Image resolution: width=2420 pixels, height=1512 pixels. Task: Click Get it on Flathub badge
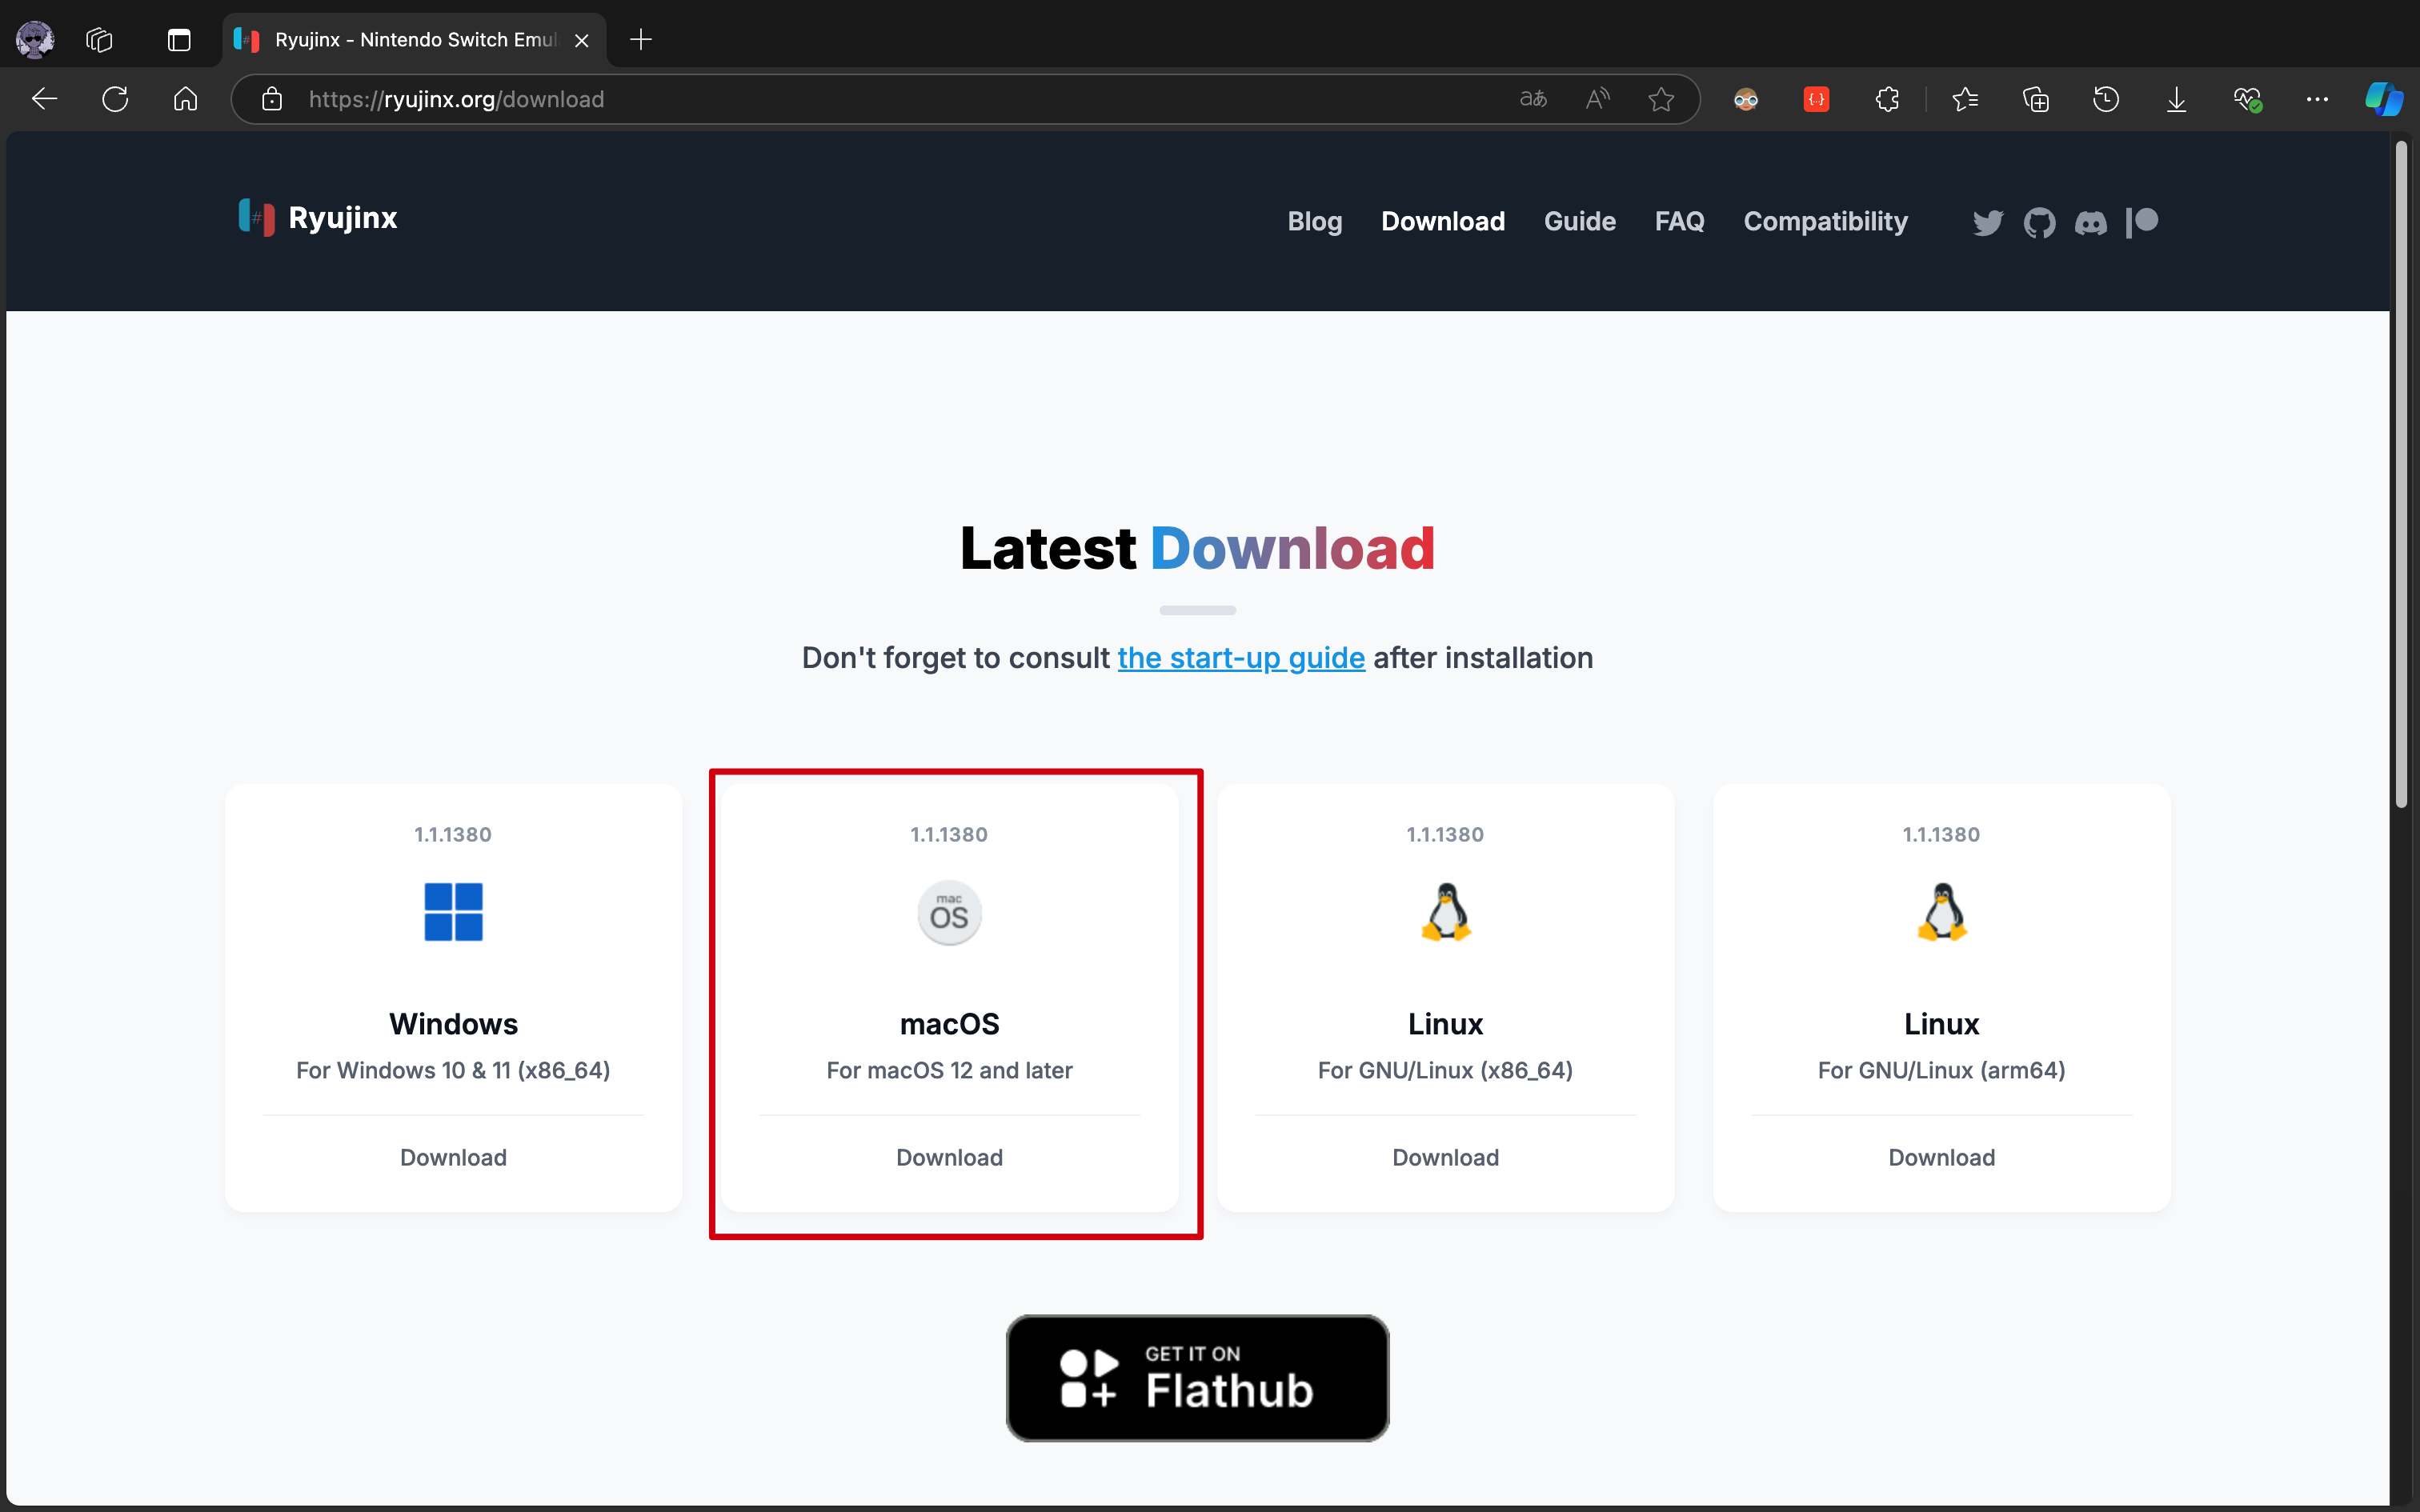(1197, 1378)
